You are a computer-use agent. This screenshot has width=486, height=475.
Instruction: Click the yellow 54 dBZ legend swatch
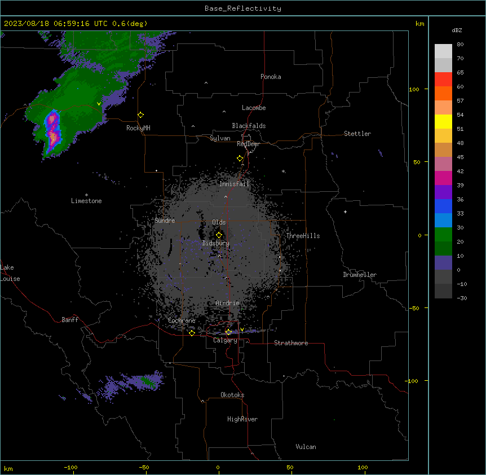[x=443, y=121]
